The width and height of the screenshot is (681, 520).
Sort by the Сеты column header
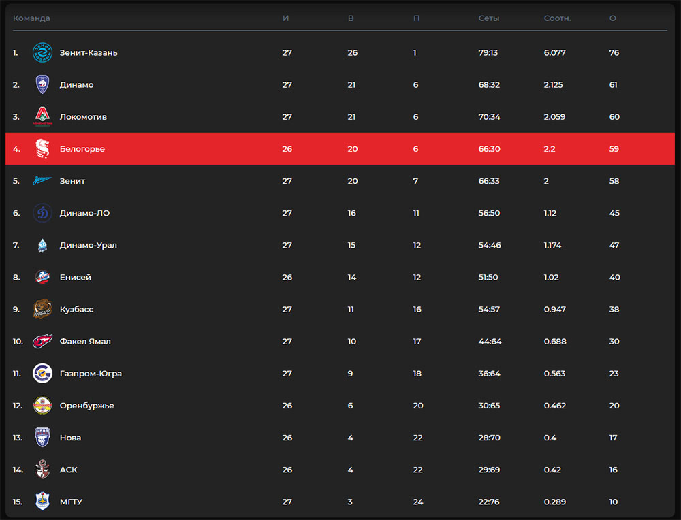(489, 18)
